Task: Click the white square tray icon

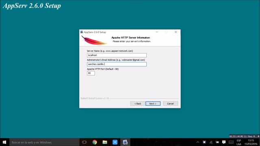Action: [x=204, y=142]
